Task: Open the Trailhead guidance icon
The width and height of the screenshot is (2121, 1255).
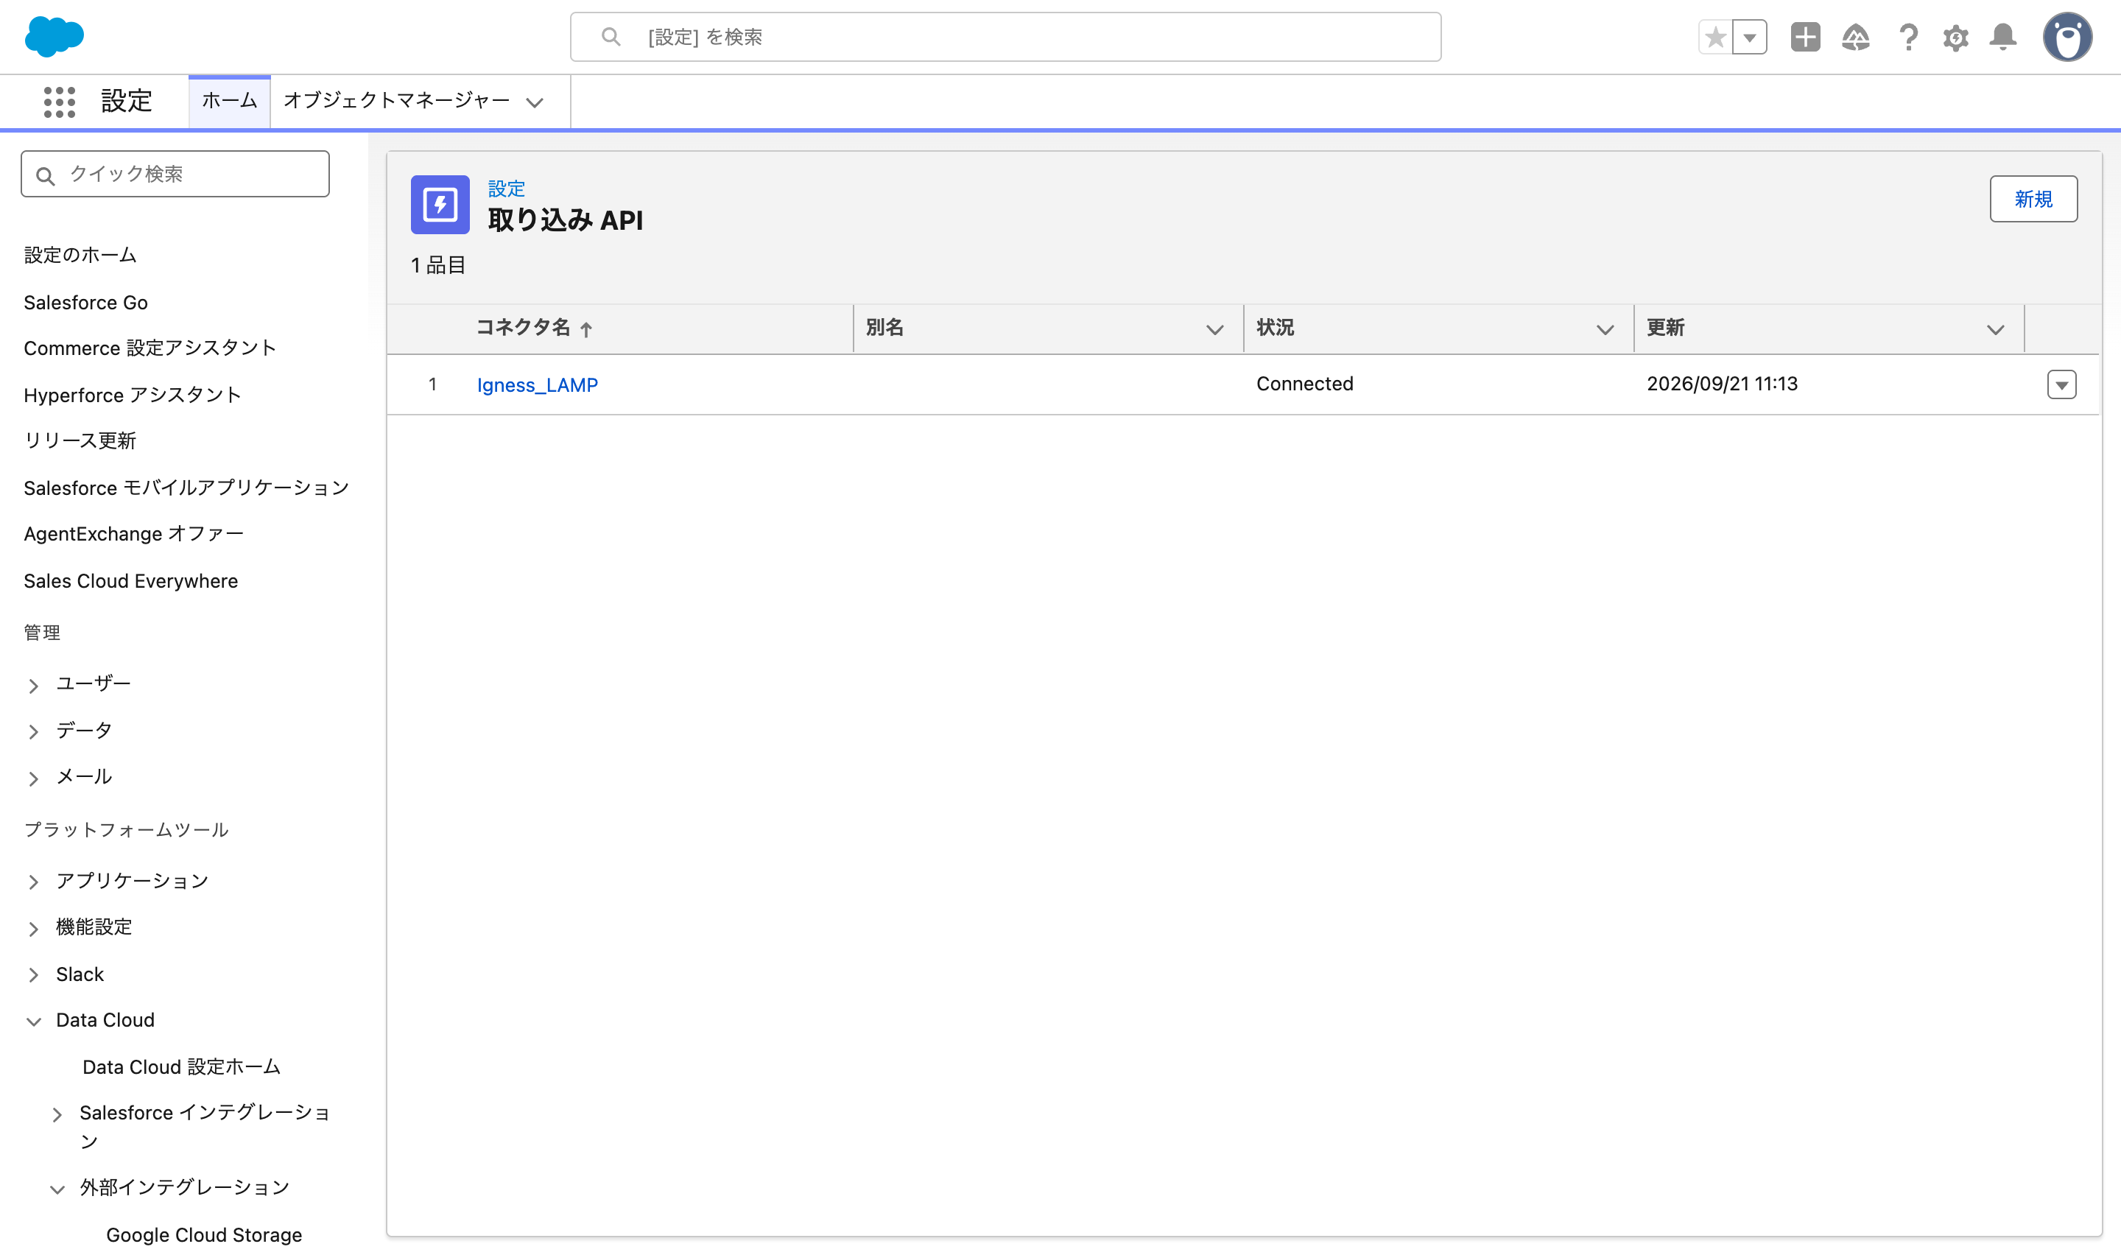Action: pyautogui.click(x=1856, y=38)
